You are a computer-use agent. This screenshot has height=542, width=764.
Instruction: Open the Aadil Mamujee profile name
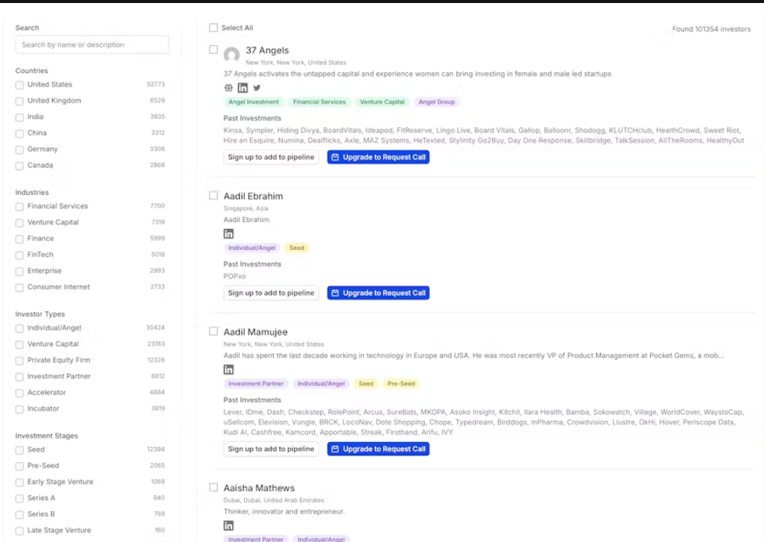[255, 332]
